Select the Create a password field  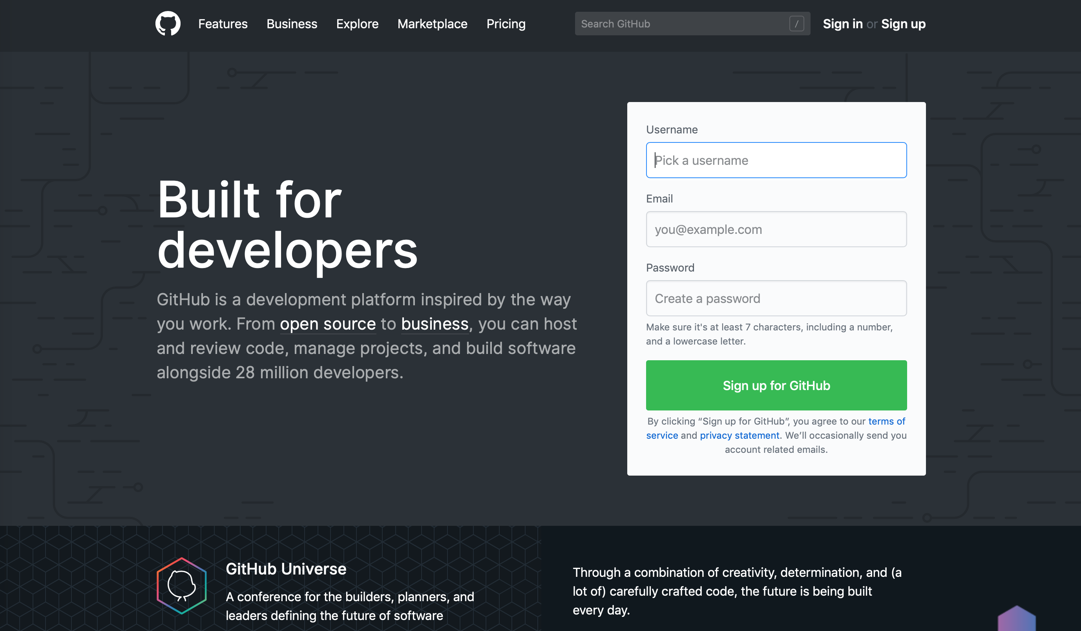coord(776,298)
